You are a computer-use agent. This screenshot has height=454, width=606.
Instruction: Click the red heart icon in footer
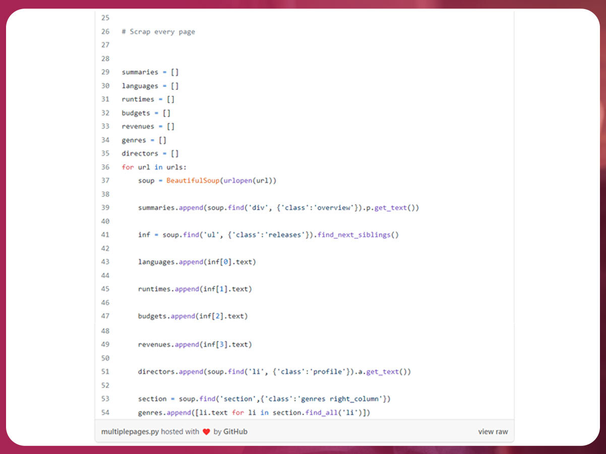(206, 432)
